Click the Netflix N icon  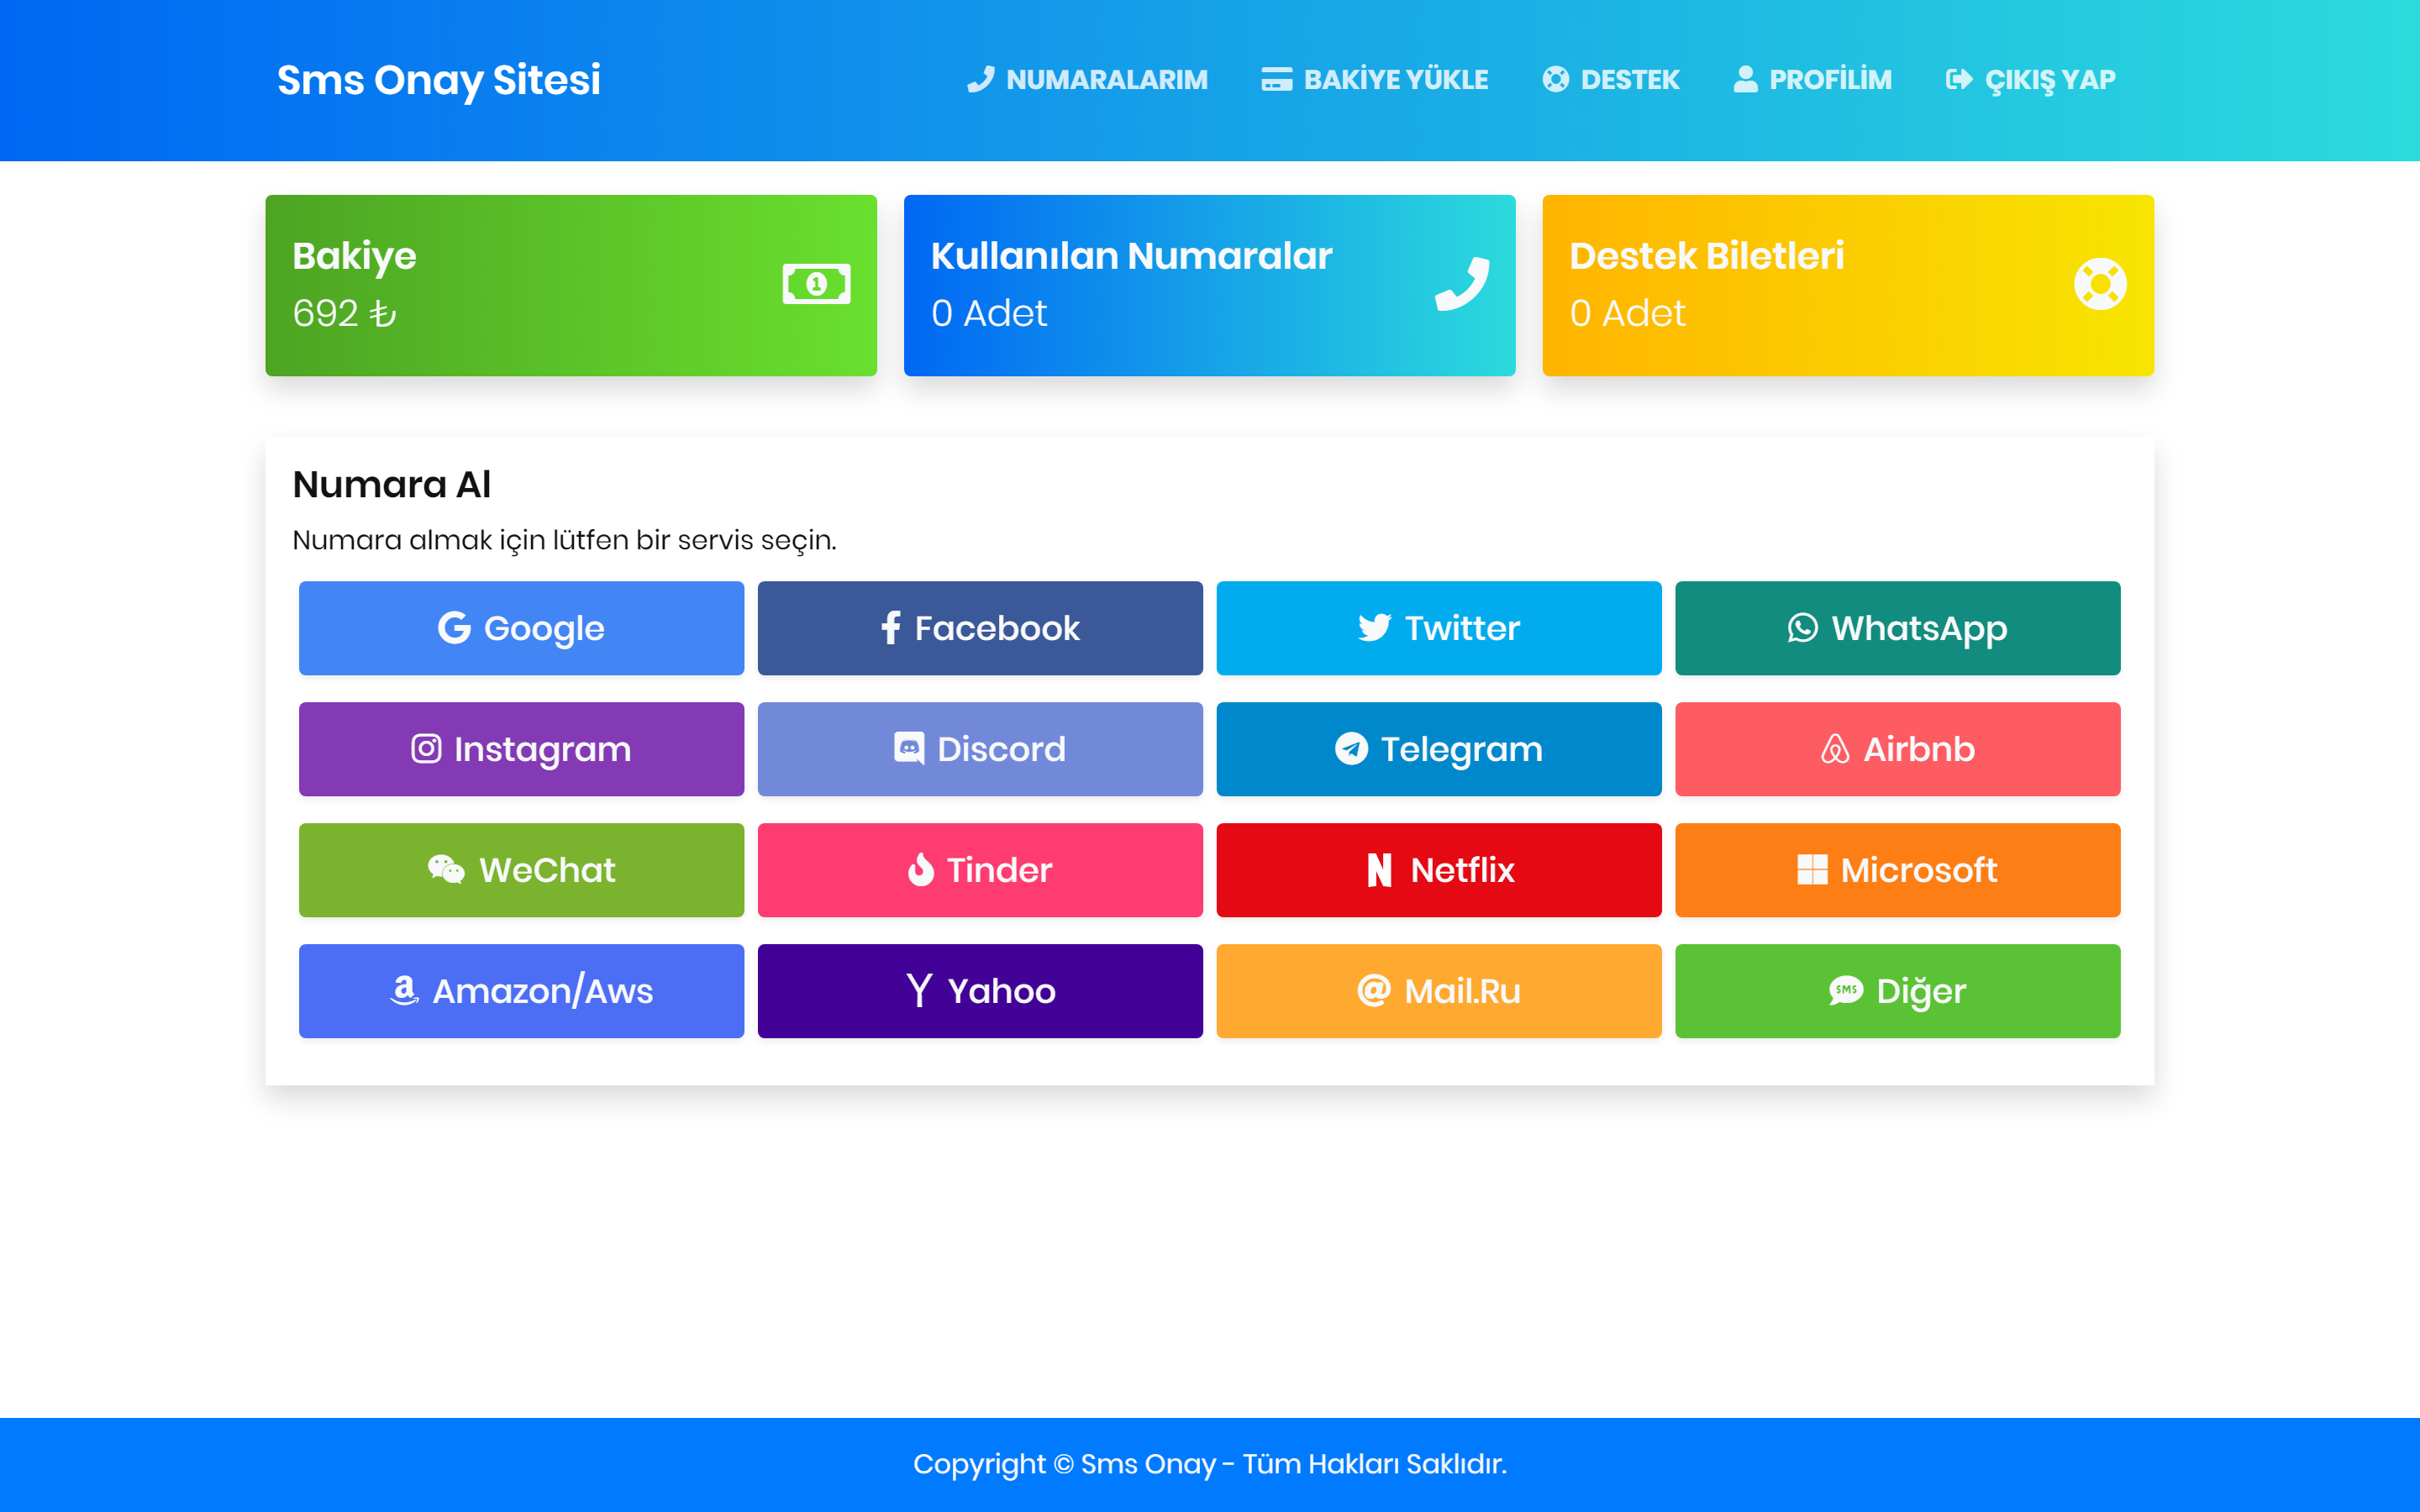1379,870
